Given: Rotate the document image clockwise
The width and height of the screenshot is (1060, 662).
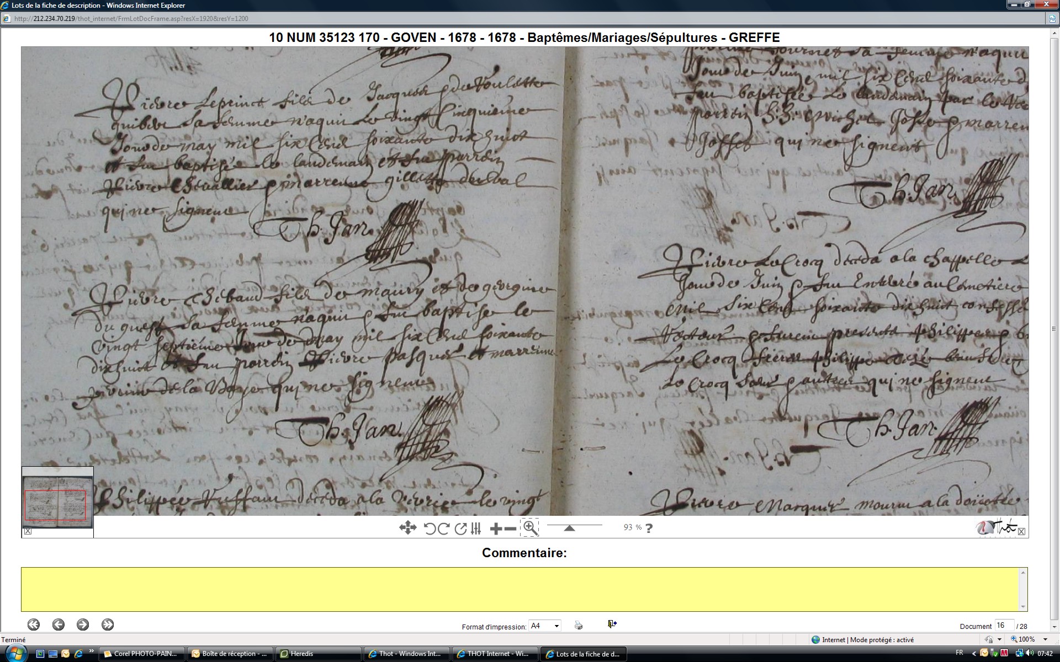Looking at the screenshot, I should (x=443, y=528).
